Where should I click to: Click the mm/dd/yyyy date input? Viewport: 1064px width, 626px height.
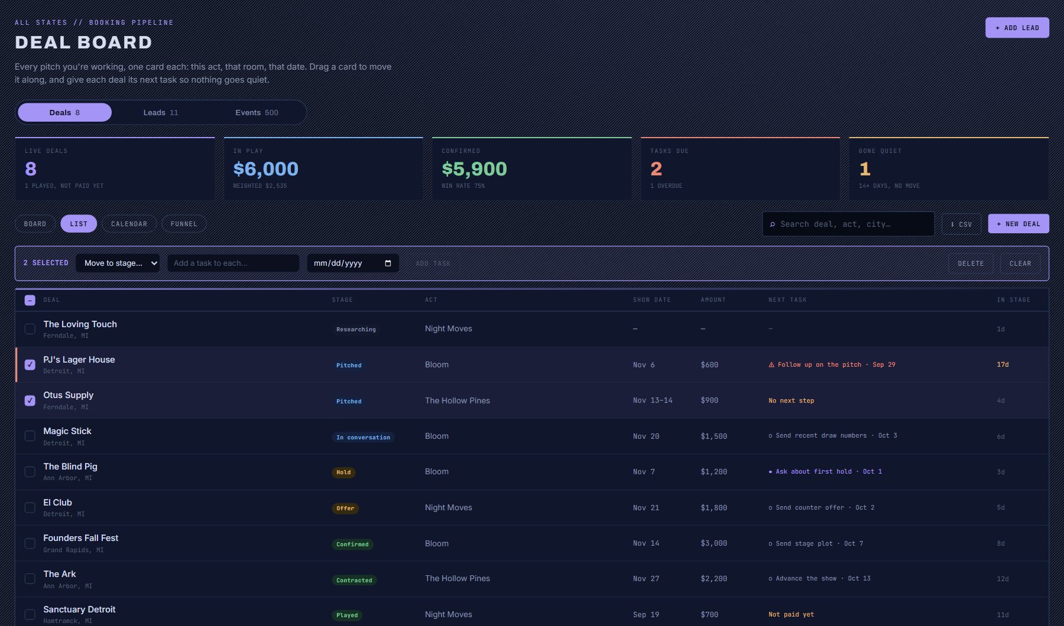[x=353, y=263]
